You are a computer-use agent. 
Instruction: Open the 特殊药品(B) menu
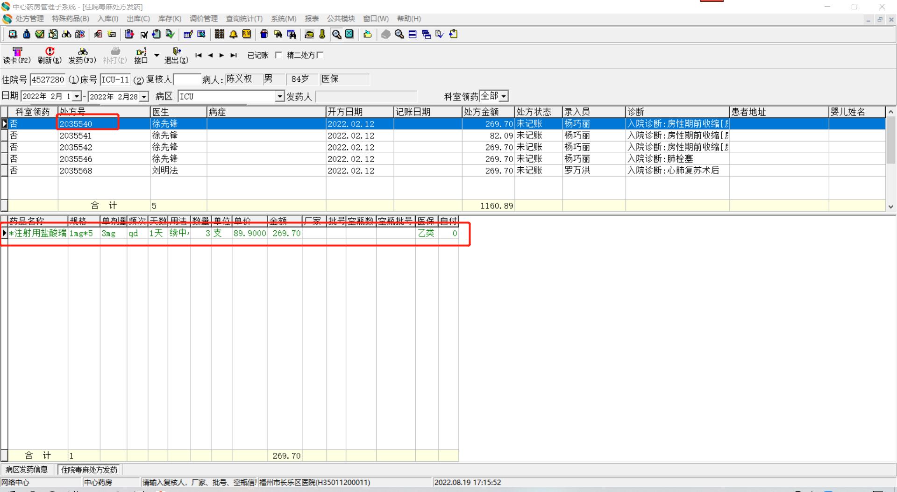[71, 19]
